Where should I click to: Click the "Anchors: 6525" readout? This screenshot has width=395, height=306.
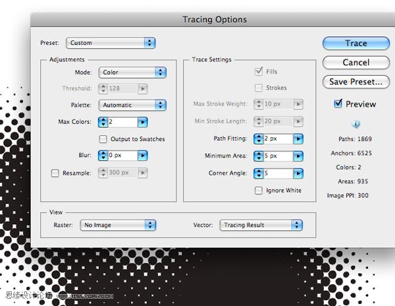(x=351, y=153)
